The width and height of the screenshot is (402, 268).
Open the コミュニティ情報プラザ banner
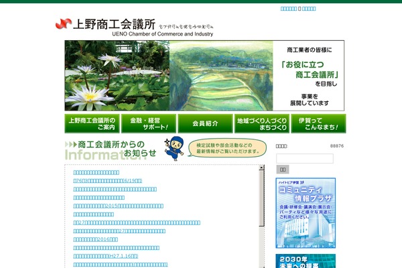306,213
